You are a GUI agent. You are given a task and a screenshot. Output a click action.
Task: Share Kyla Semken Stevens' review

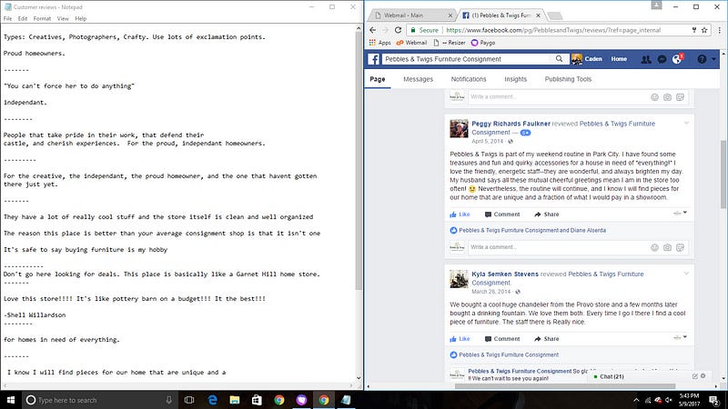tap(547, 339)
